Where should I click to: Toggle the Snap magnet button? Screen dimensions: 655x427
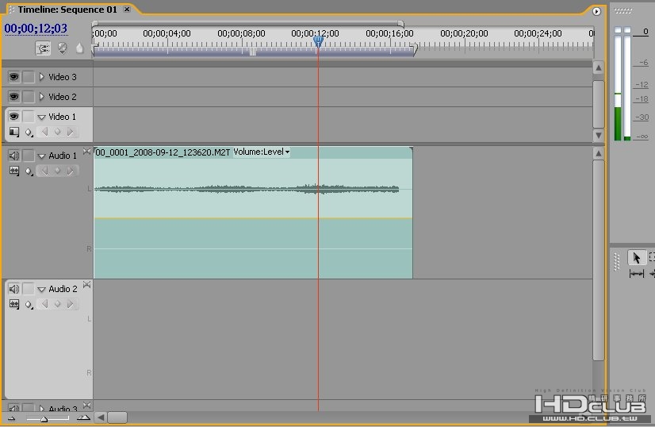[x=44, y=48]
